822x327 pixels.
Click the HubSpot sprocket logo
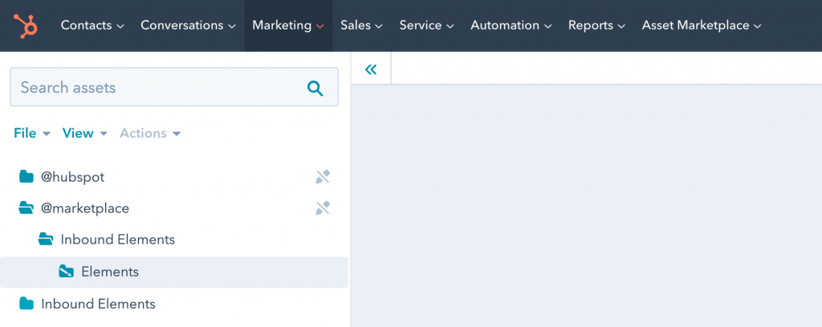26,26
